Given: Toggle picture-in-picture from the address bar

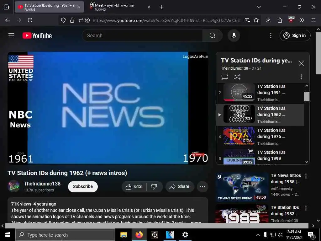Looking at the screenshot, I should click(x=247, y=20).
